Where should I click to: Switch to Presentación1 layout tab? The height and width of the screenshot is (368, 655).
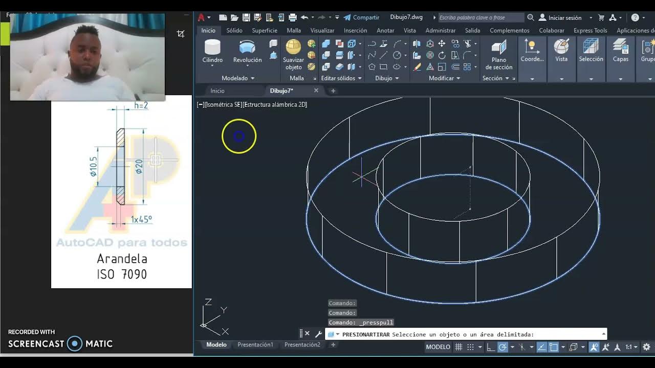click(255, 345)
